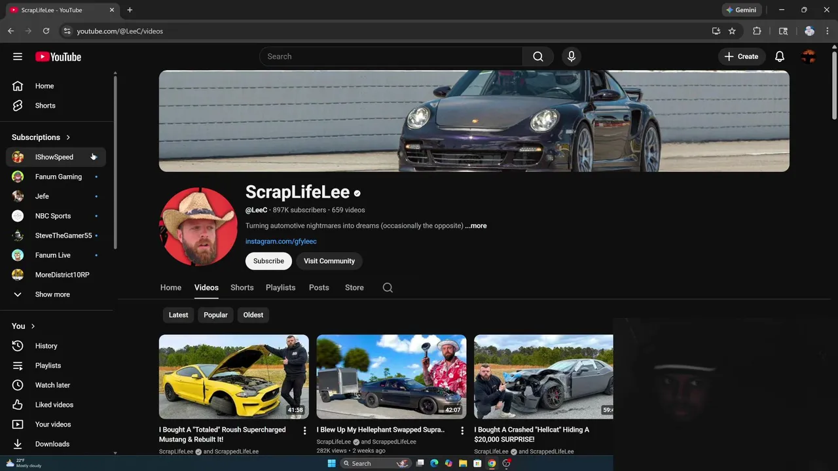The height and width of the screenshot is (471, 838).
Task: Switch to the Shorts channel tab
Action: (x=242, y=288)
